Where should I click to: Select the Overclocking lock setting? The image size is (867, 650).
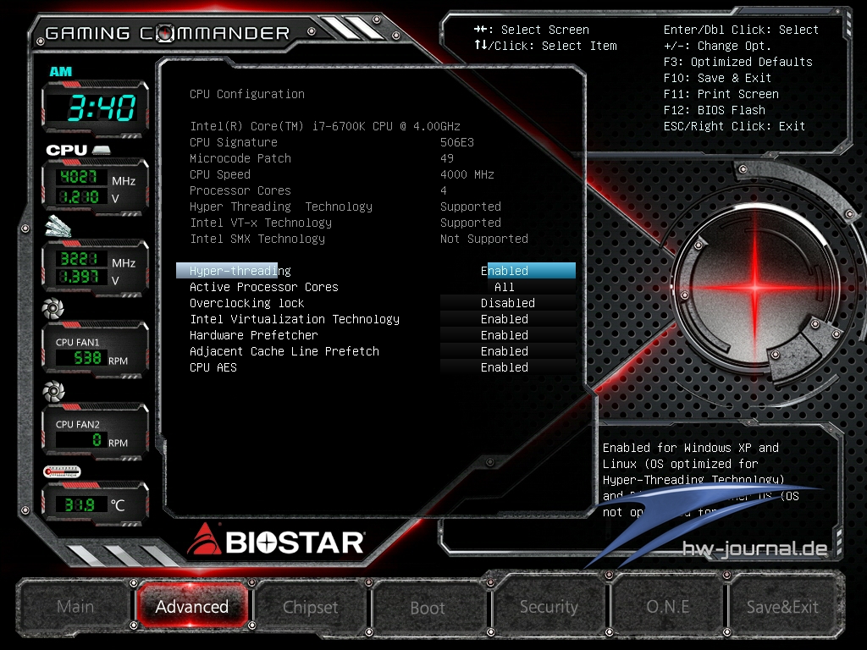pyautogui.click(x=376, y=303)
